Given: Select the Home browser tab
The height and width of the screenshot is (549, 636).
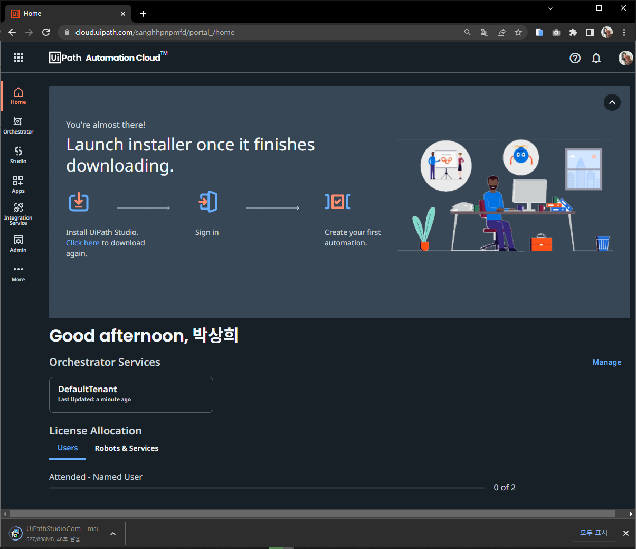Looking at the screenshot, I should (69, 14).
